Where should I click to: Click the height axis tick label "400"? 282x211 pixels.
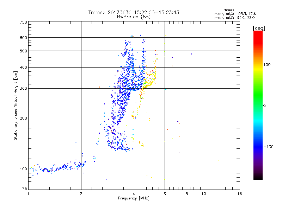click(x=23, y=67)
